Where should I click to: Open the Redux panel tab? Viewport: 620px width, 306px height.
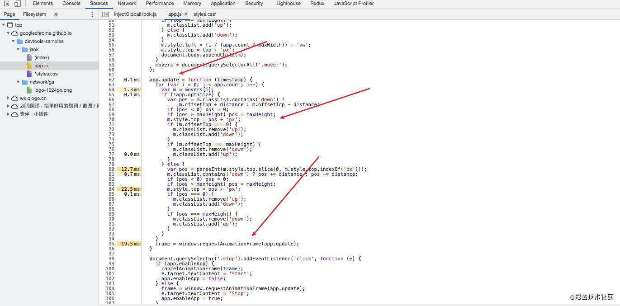point(317,4)
